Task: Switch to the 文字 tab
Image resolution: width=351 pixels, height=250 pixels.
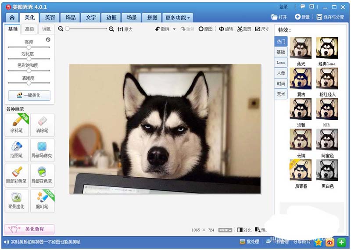Action: point(91,18)
